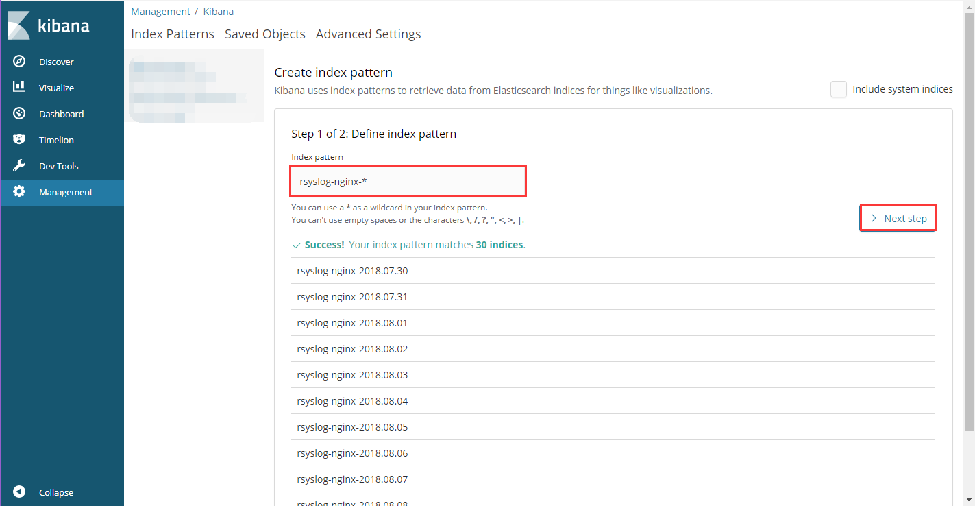Viewport: 975px width, 506px height.
Task: Click the row rsyslog-nginx-2018.08.04
Action: (x=613, y=401)
